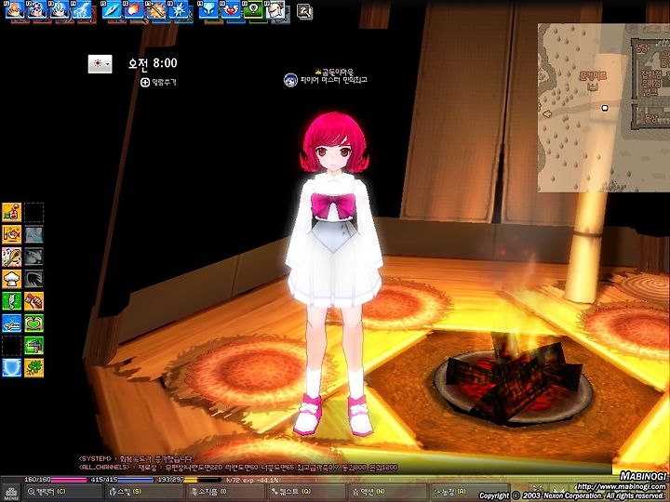Cast the Firebolt fireball skill icon
The width and height of the screenshot is (670, 502).
[x=134, y=10]
